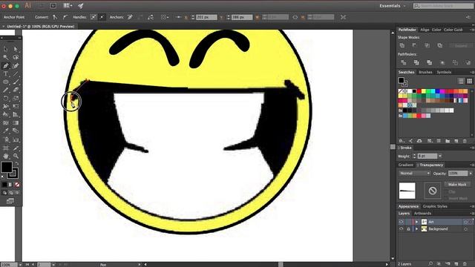Click the Exclude shape mode icon

(x=440, y=46)
